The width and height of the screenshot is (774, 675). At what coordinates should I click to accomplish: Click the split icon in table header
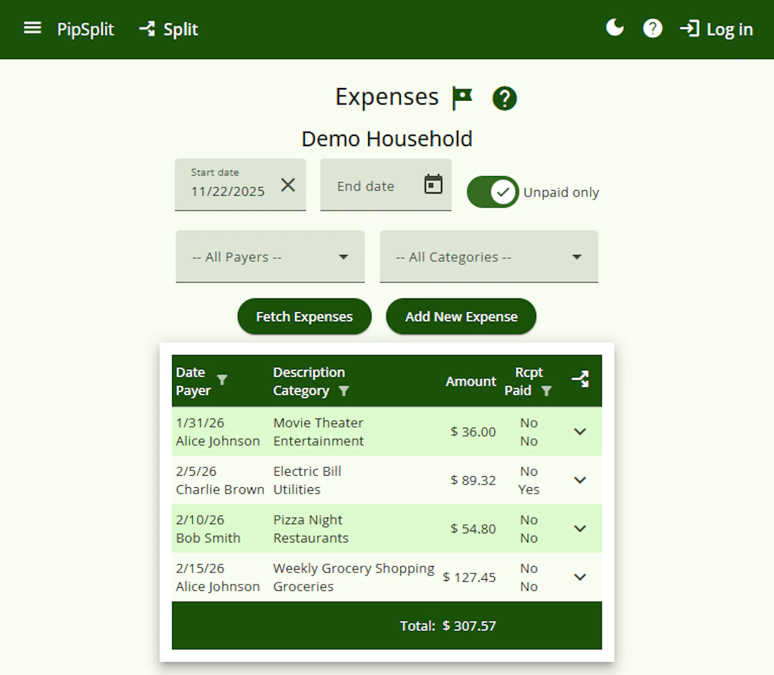[x=580, y=379]
